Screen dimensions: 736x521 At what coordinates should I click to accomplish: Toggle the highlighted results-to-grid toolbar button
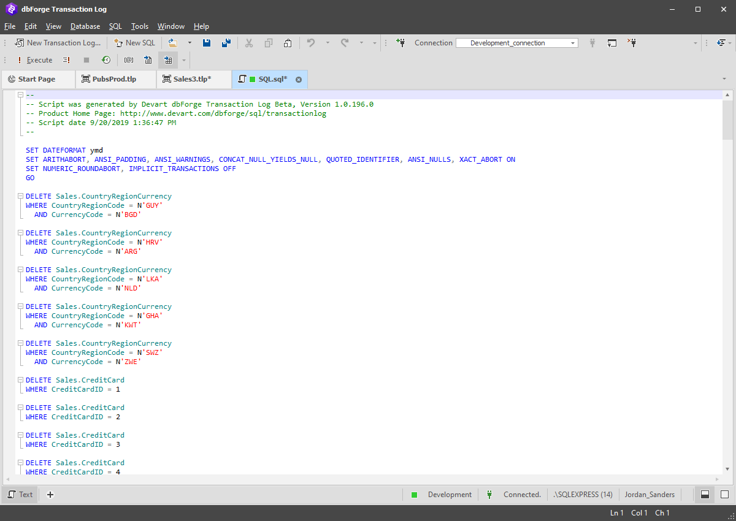[x=168, y=60]
